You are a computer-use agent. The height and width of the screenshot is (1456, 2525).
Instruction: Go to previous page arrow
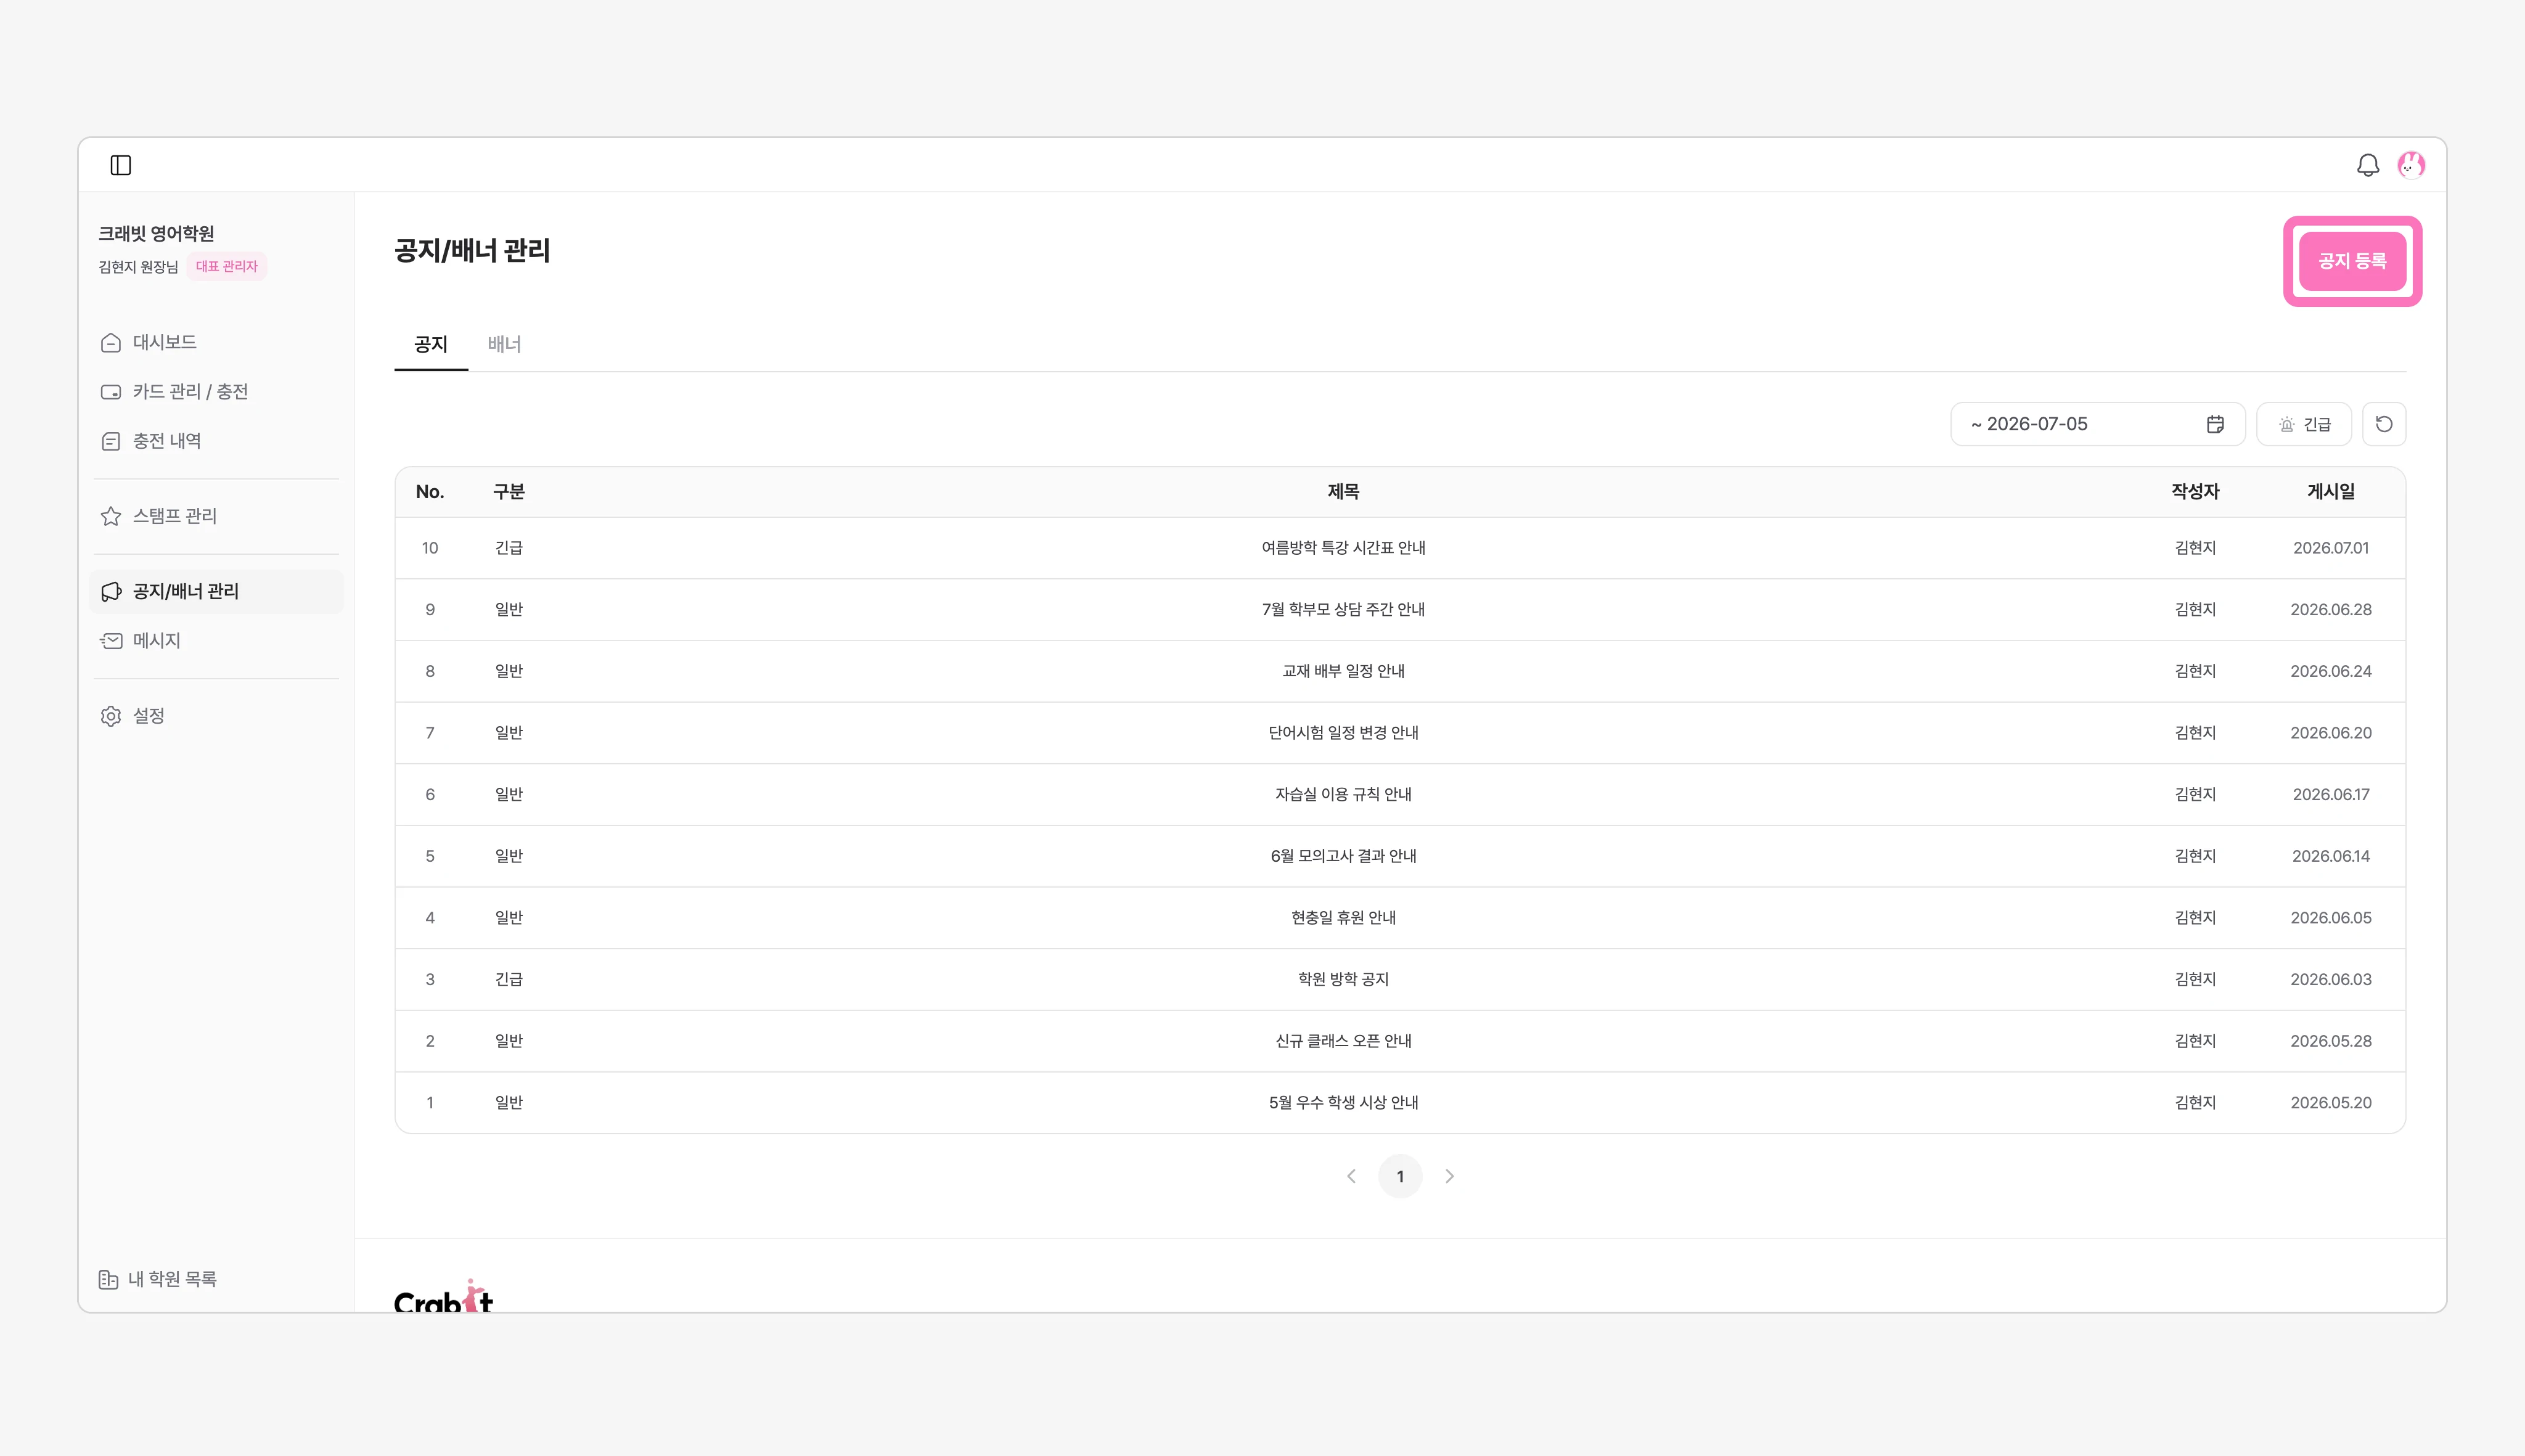[1351, 1176]
